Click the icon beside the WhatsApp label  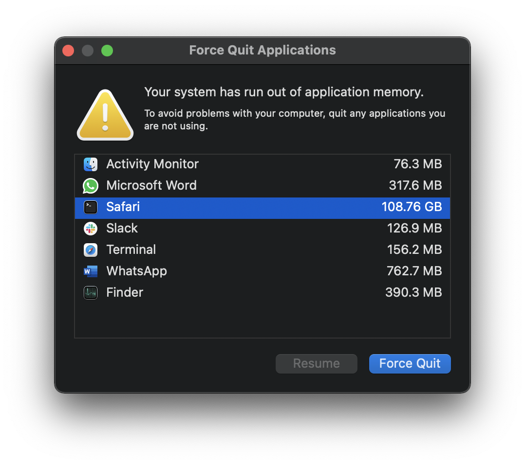(x=91, y=271)
